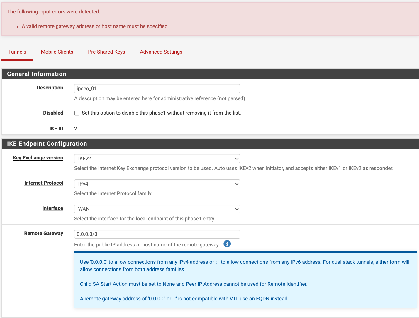Open the Interface WAN dropdown

(157, 209)
